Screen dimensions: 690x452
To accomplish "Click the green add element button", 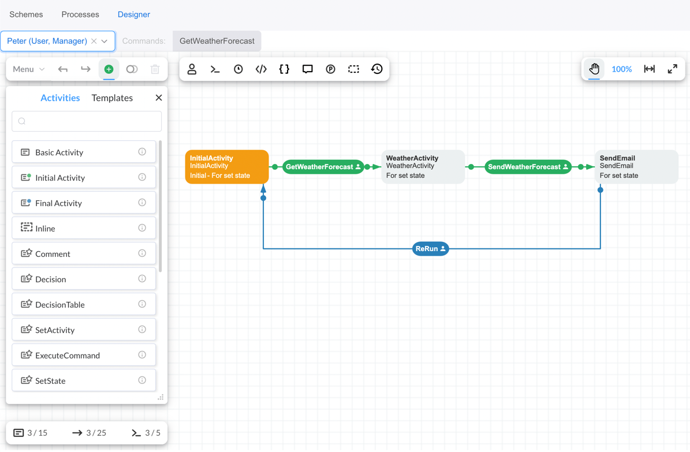I will click(109, 69).
